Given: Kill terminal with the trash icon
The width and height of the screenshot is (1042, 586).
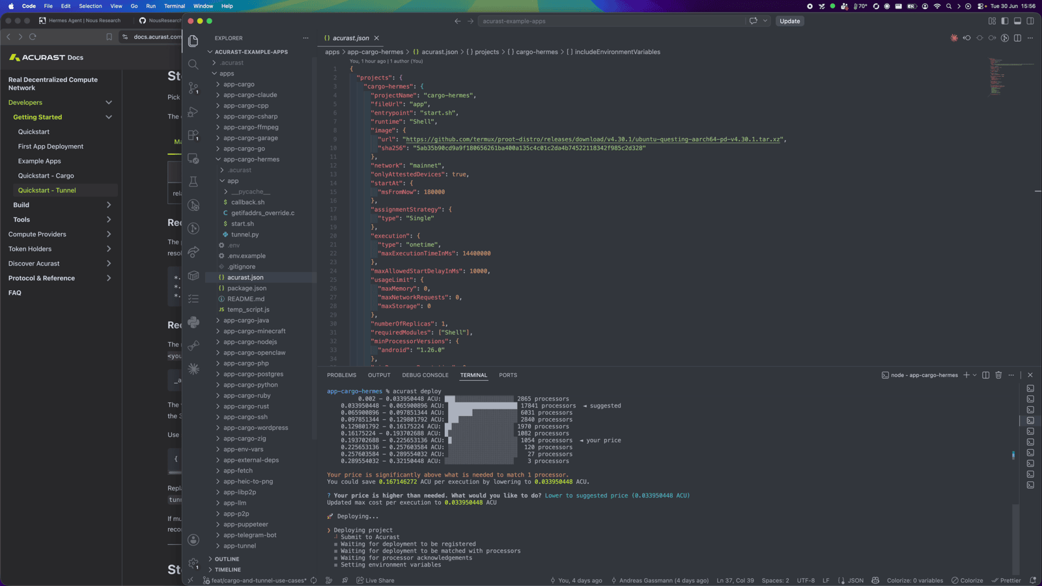Looking at the screenshot, I should coord(998,375).
